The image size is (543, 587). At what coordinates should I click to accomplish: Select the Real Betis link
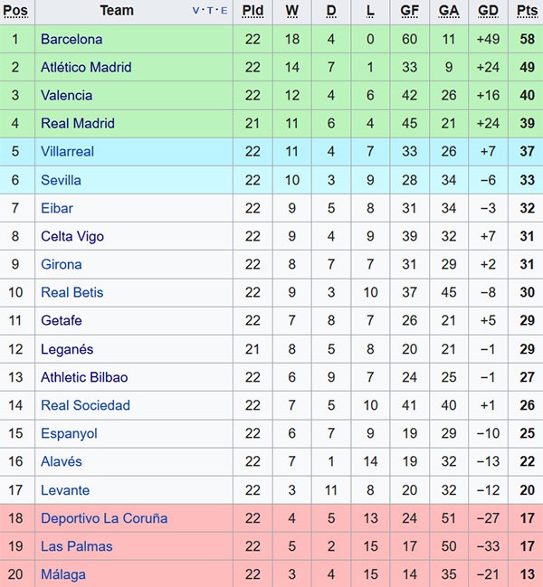tap(72, 292)
